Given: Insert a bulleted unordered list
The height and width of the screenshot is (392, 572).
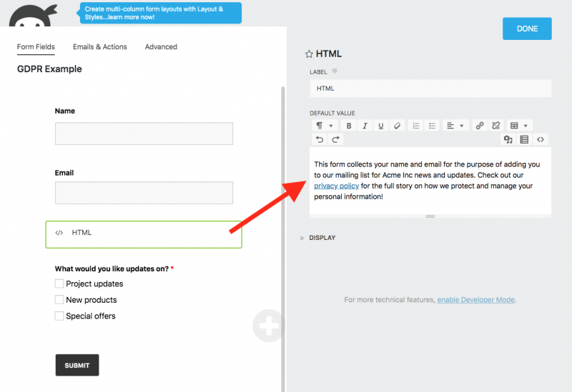Looking at the screenshot, I should [x=432, y=126].
